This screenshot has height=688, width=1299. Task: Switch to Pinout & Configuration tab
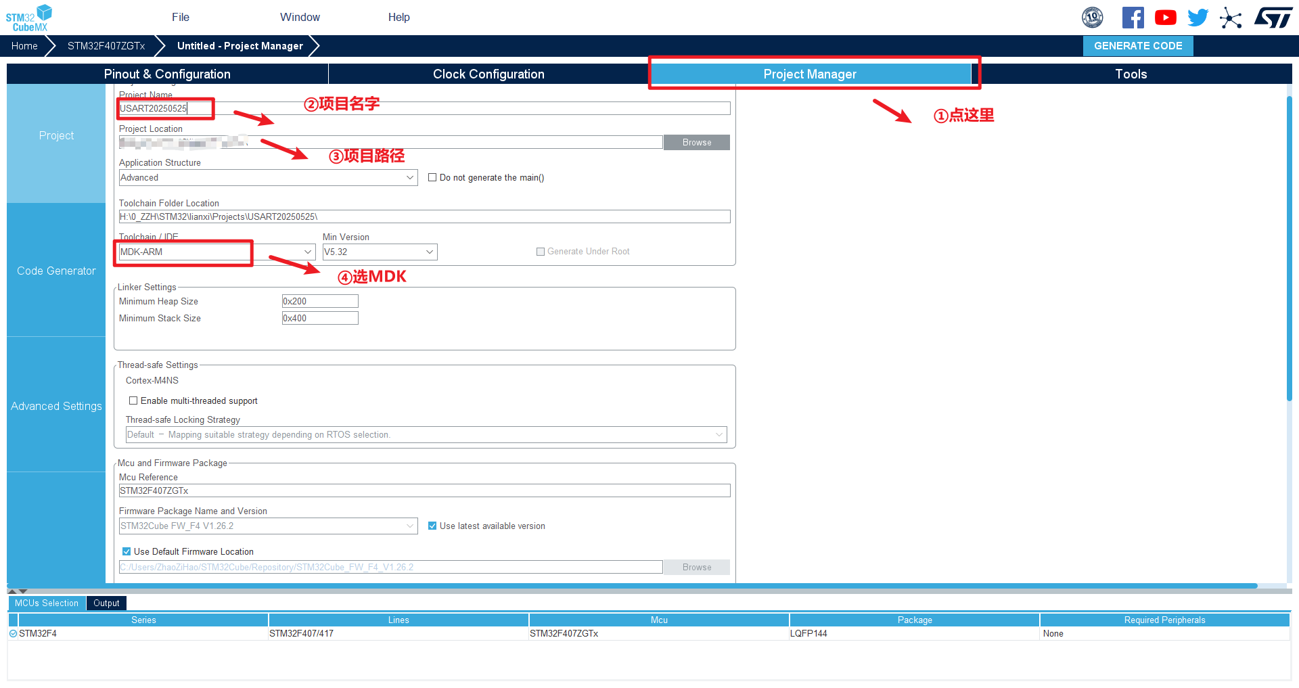(x=167, y=74)
